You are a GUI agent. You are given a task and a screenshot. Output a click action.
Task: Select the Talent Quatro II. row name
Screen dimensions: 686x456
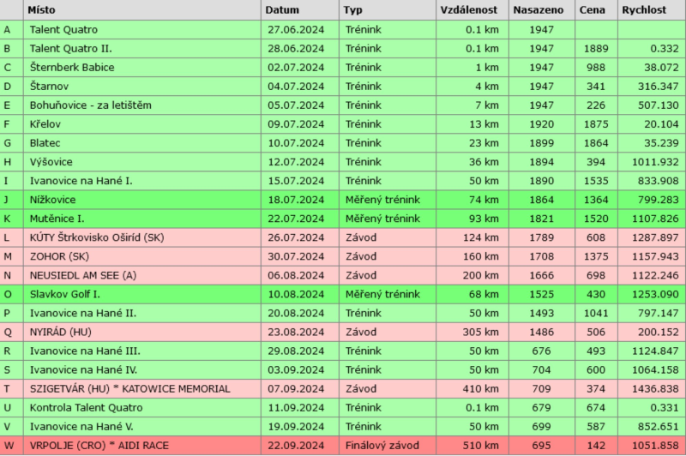click(x=71, y=48)
